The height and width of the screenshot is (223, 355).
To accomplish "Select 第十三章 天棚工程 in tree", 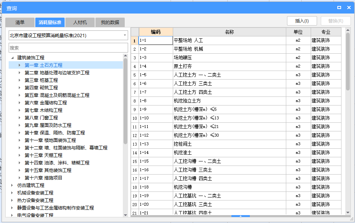I will [44, 155].
